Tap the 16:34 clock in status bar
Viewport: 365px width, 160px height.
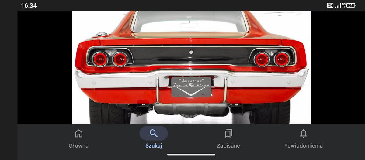click(29, 5)
